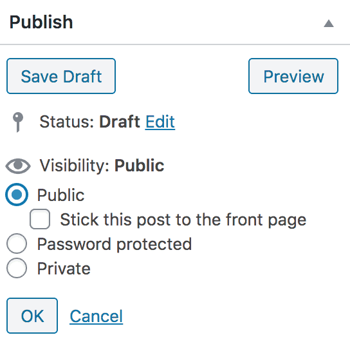The width and height of the screenshot is (350, 344).
Task: Click 'Stick this post to the front page' label
Action: click(183, 220)
